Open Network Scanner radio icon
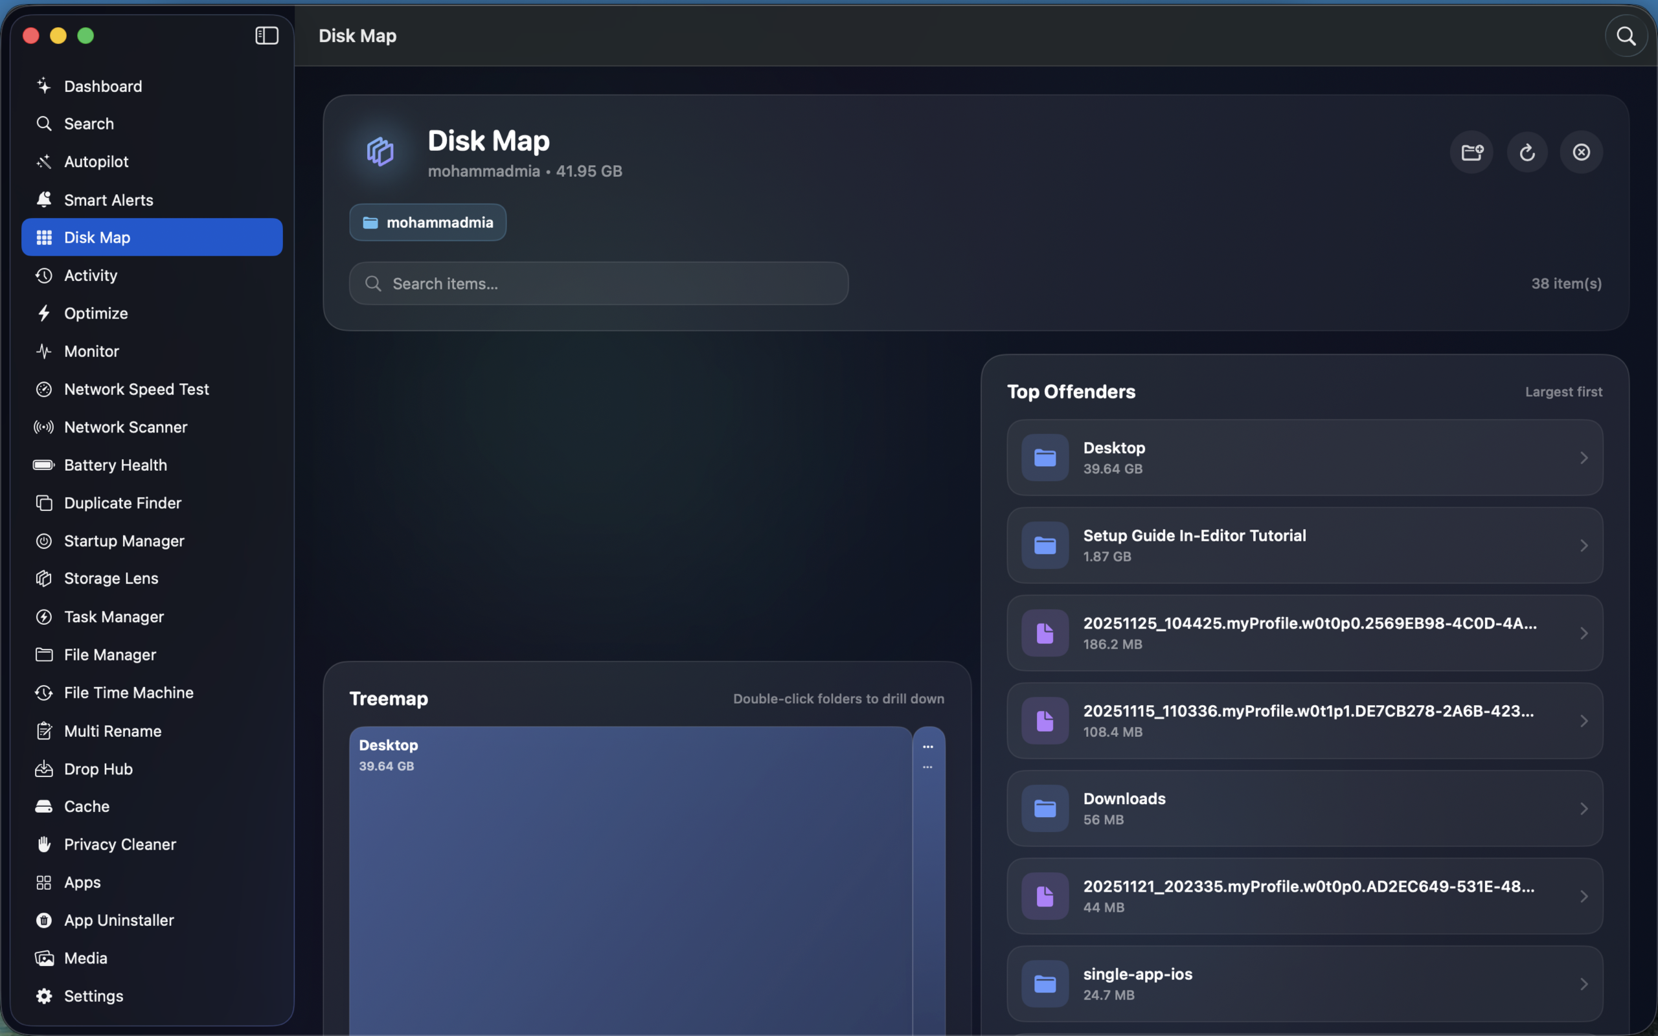The height and width of the screenshot is (1036, 1658). point(44,427)
